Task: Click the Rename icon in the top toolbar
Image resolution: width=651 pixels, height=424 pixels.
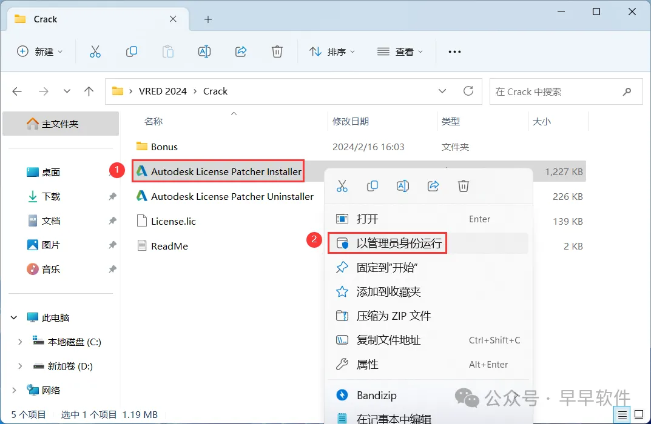Action: click(x=204, y=52)
